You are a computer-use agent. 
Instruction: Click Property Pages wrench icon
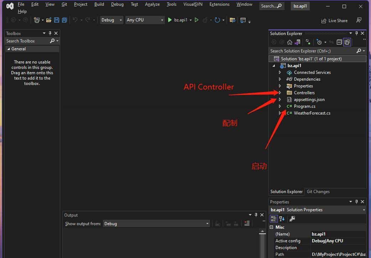[292, 218]
